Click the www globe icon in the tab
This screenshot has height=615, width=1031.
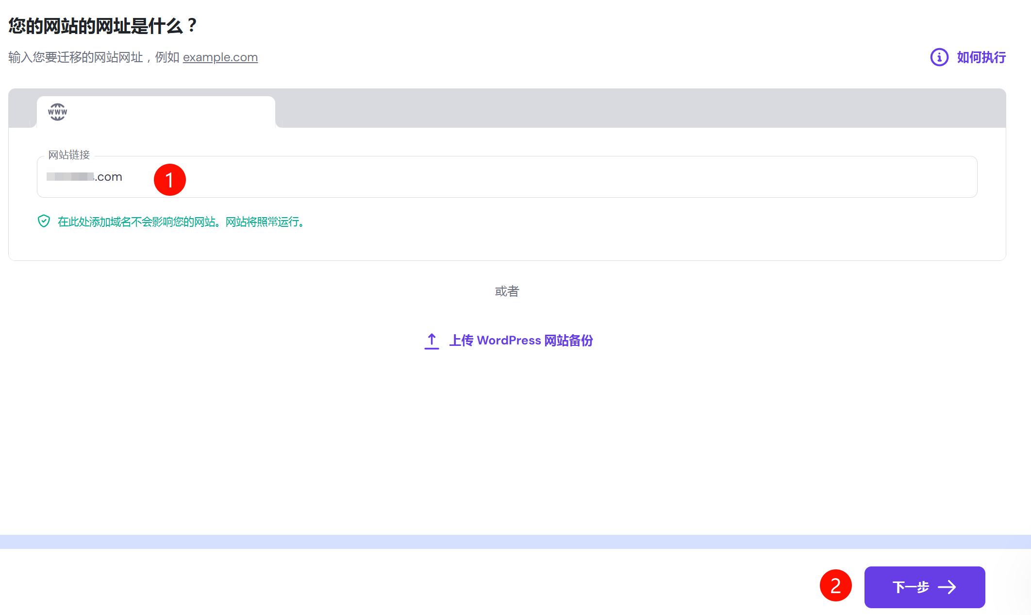(58, 112)
